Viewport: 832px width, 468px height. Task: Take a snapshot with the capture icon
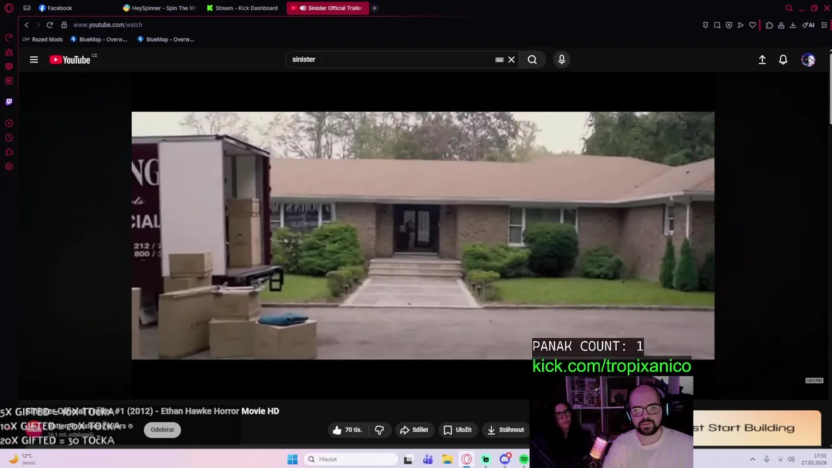(x=717, y=25)
